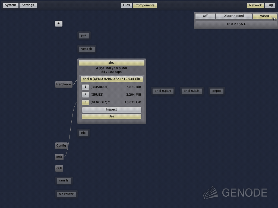Open the ahci-0.part component

click(163, 91)
